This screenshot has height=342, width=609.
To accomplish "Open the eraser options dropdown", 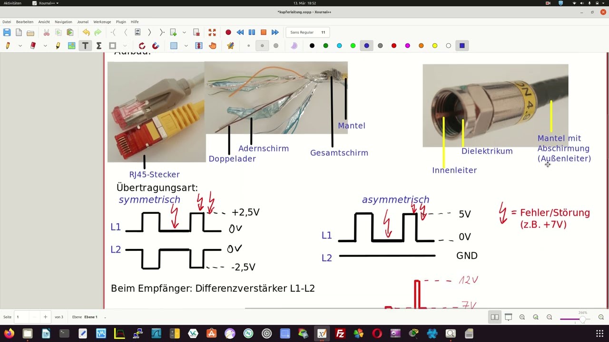I will pos(45,46).
